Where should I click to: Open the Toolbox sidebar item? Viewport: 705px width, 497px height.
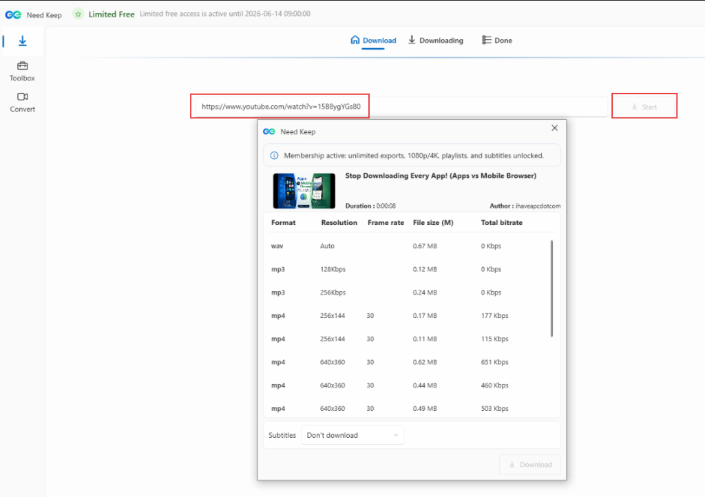pos(23,72)
